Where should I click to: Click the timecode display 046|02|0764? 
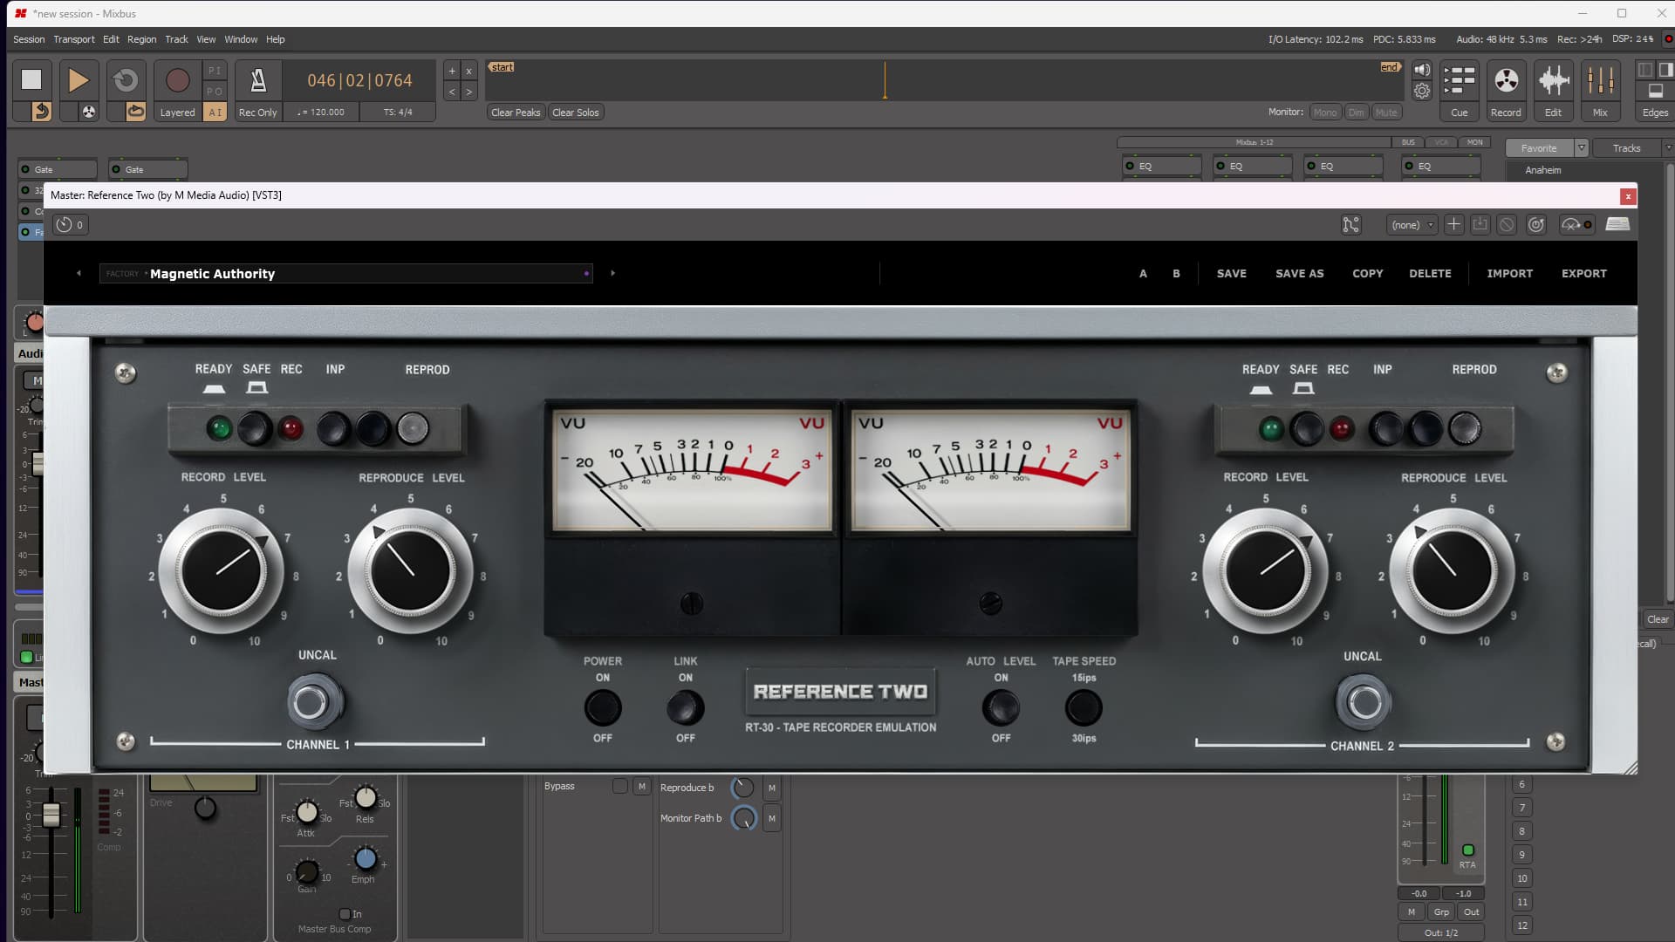pos(359,80)
